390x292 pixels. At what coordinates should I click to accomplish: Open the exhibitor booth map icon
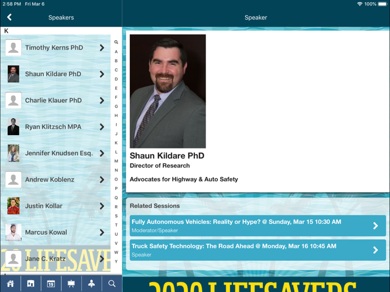(31, 284)
